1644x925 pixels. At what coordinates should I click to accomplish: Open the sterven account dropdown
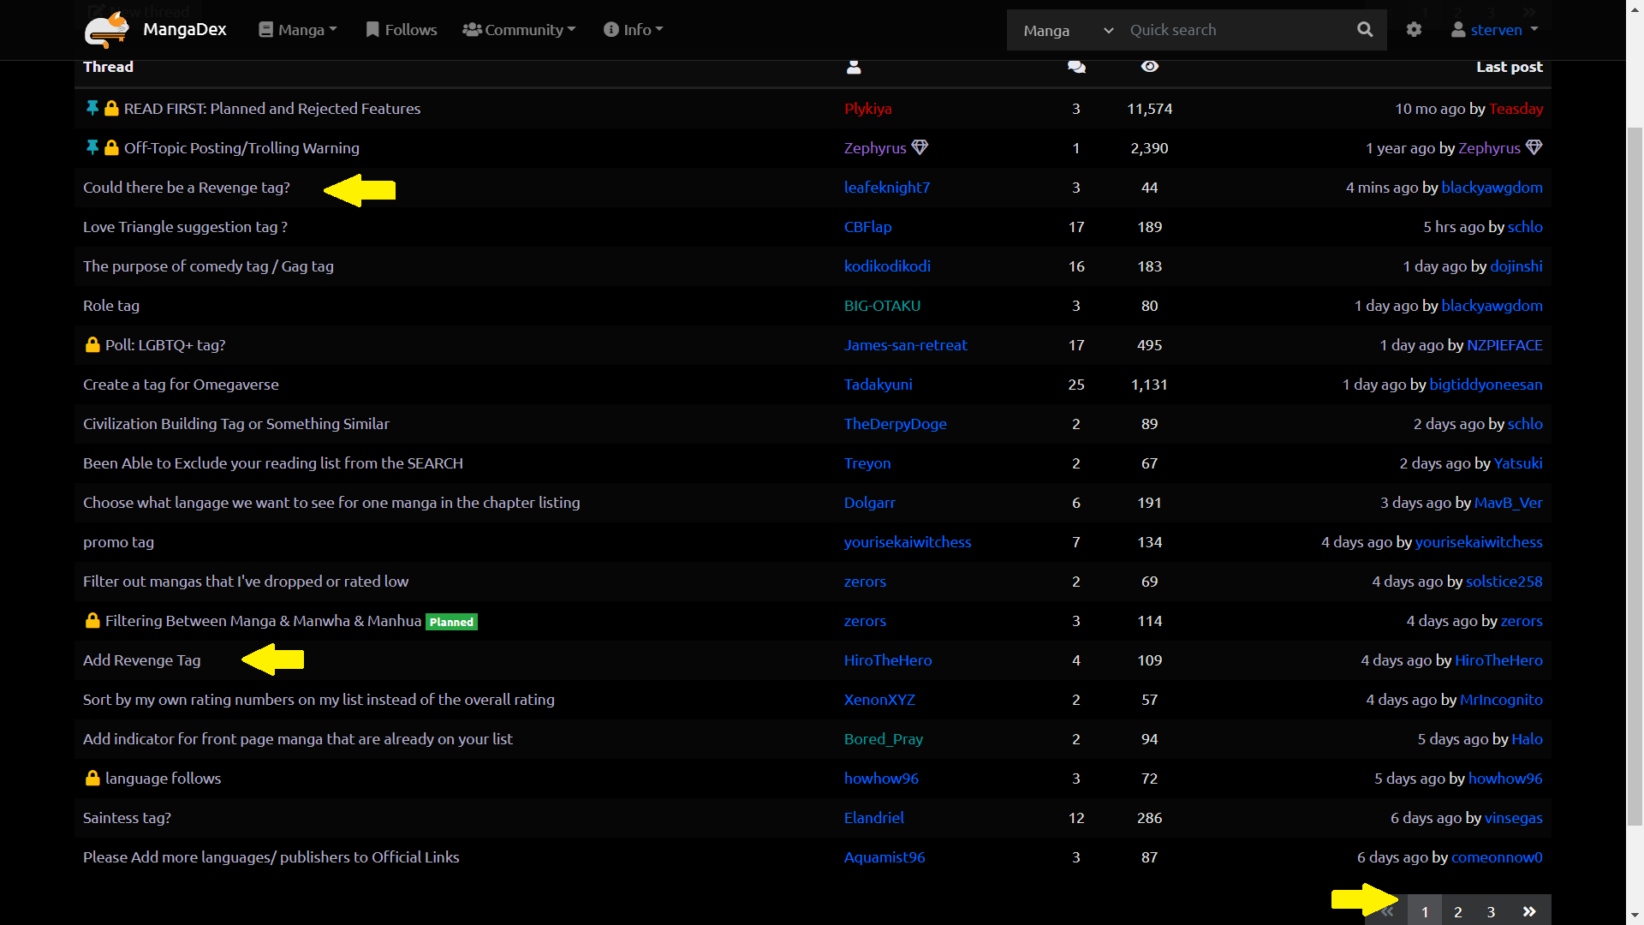tap(1495, 30)
